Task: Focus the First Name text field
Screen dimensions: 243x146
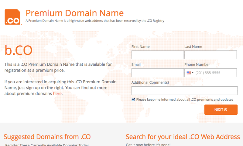Action: coord(157,55)
